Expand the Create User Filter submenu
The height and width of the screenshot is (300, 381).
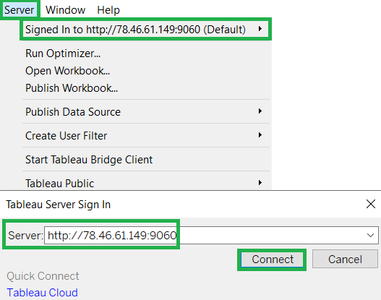pos(145,136)
